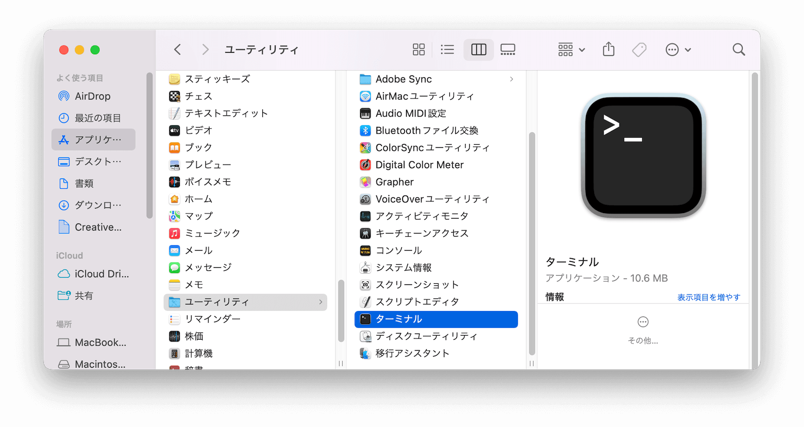Image resolution: width=804 pixels, height=427 pixels.
Task: Select キーチェーンアクセス in the list
Action: click(436, 233)
